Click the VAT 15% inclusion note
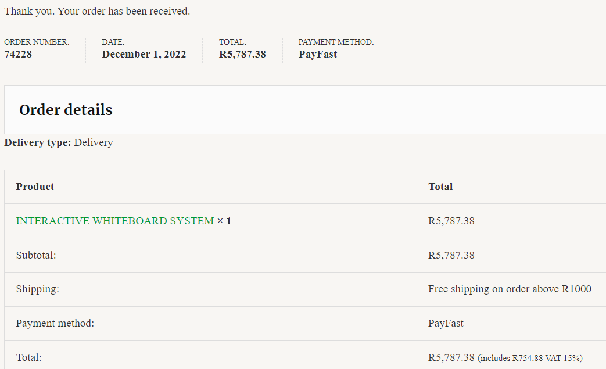Image resolution: width=606 pixels, height=369 pixels. 530,358
